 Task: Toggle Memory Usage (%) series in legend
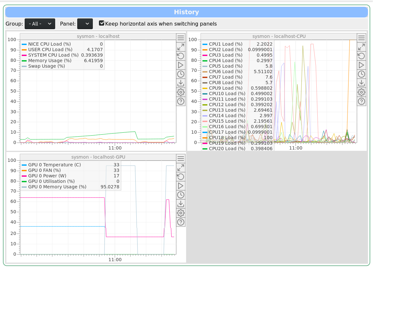click(x=50, y=61)
